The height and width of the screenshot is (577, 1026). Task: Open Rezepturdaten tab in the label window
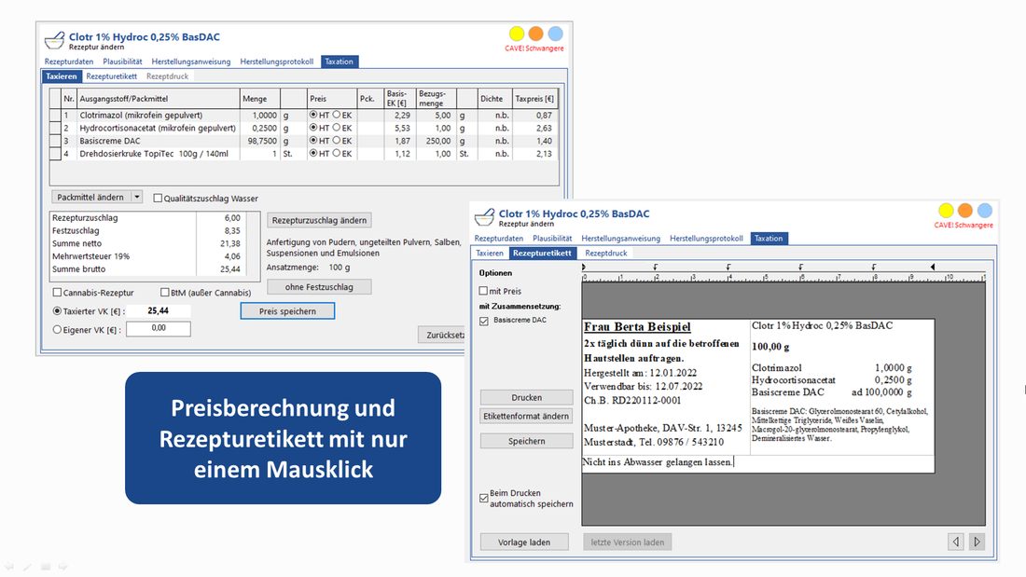(499, 238)
